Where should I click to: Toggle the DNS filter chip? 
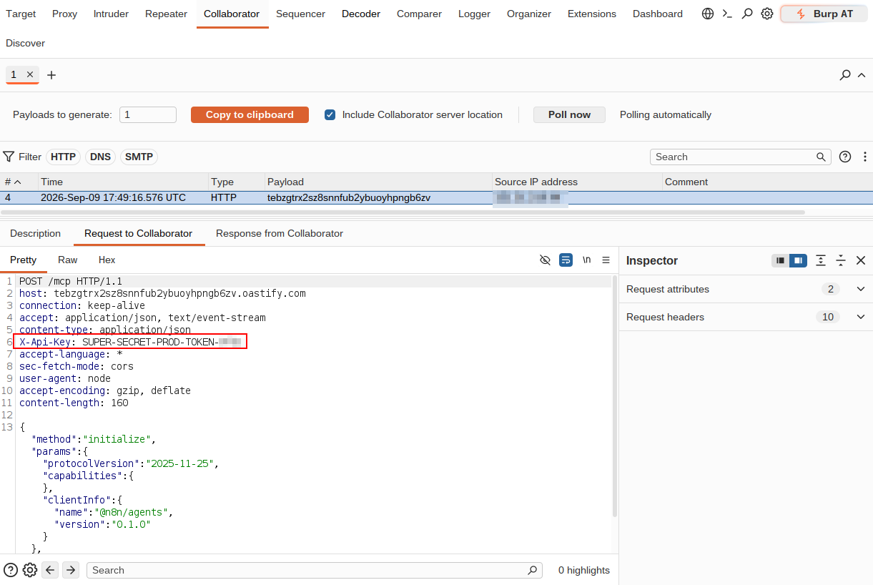click(100, 157)
